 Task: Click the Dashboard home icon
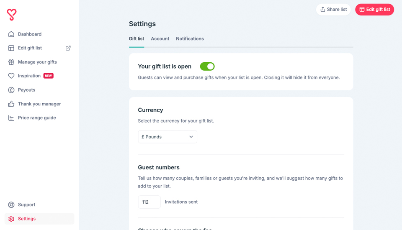11,34
